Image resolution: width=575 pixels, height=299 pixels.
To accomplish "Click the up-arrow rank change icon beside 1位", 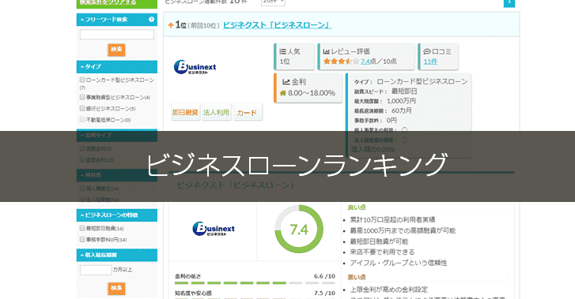I will (x=171, y=25).
